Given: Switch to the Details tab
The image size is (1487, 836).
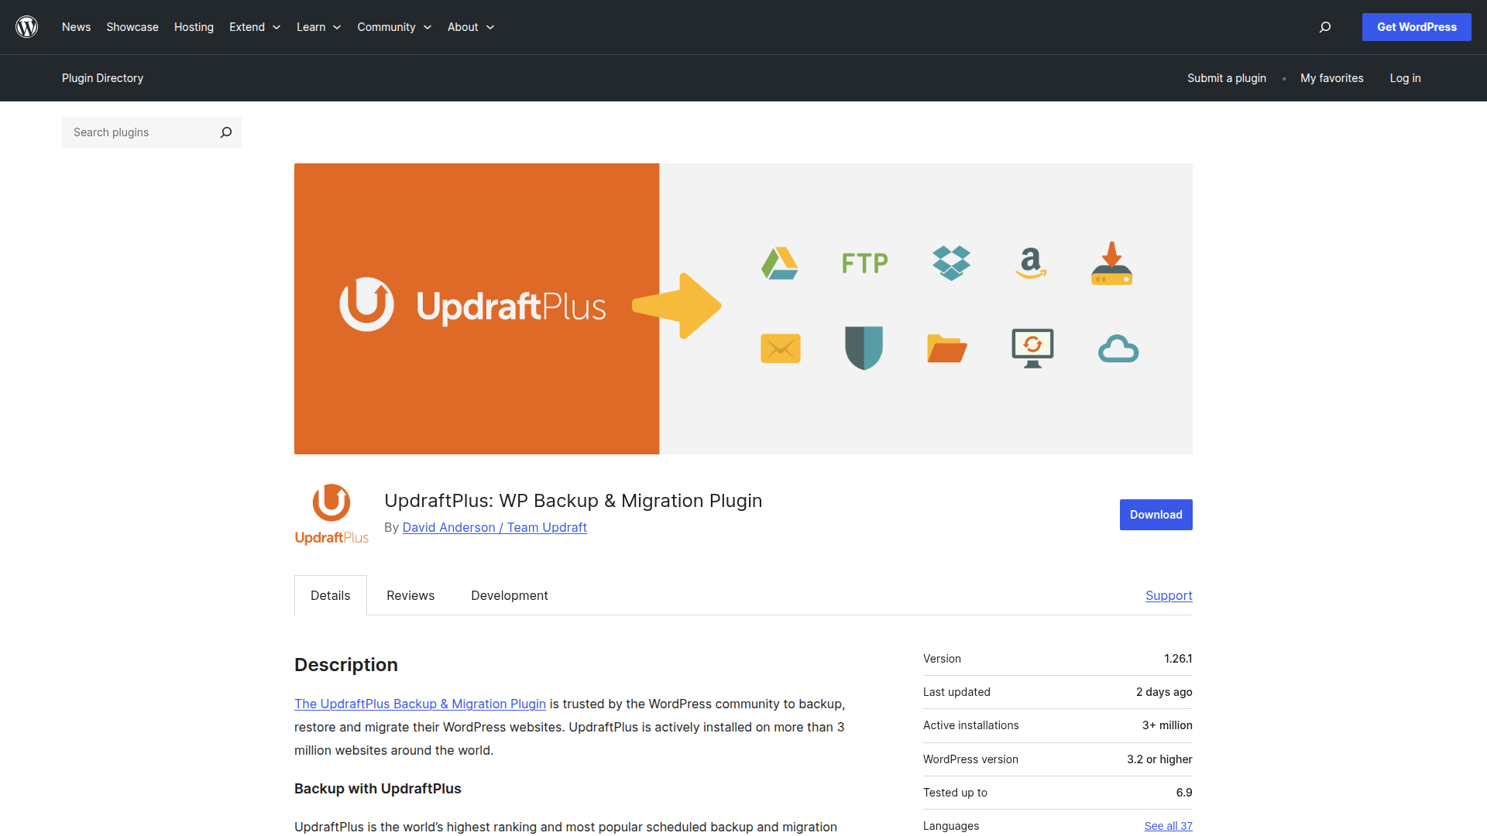Looking at the screenshot, I should (331, 595).
